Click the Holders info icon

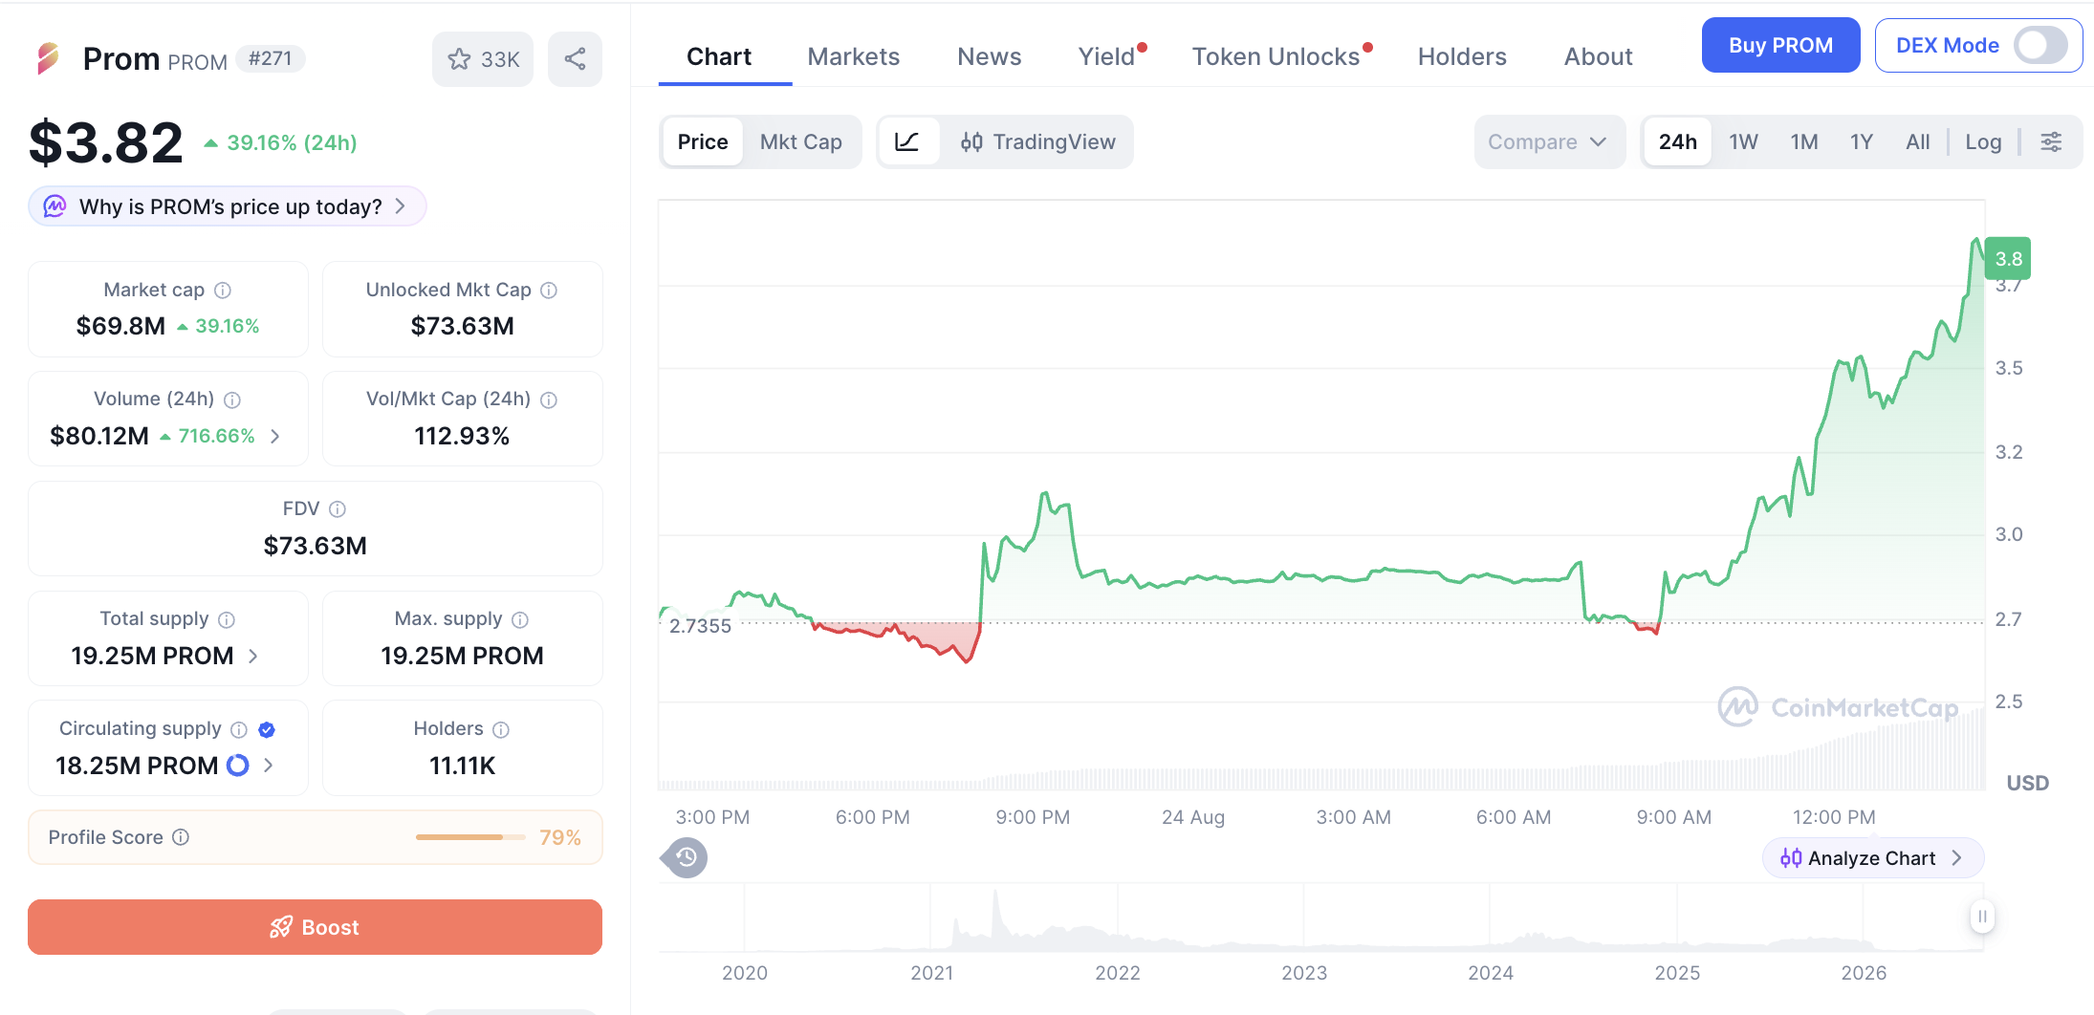(501, 729)
